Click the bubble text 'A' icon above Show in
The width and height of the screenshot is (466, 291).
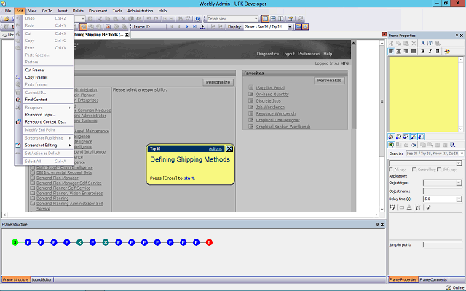[453, 145]
